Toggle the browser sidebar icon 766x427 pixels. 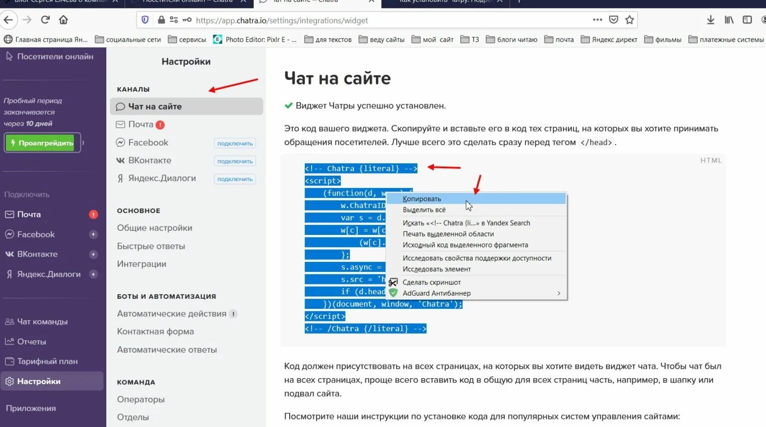coord(747,20)
